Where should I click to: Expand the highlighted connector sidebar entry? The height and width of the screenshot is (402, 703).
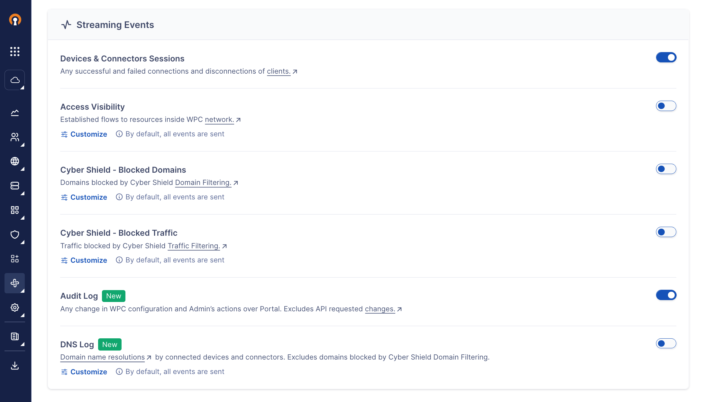click(23, 291)
